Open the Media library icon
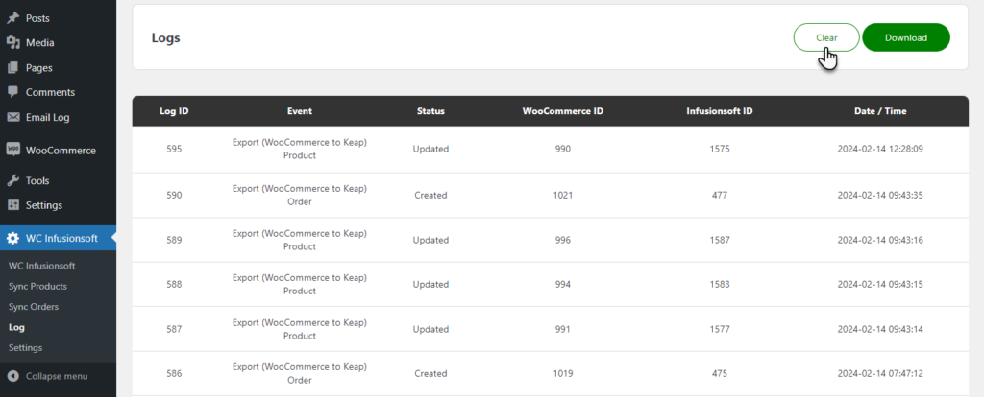The image size is (984, 397). point(12,42)
